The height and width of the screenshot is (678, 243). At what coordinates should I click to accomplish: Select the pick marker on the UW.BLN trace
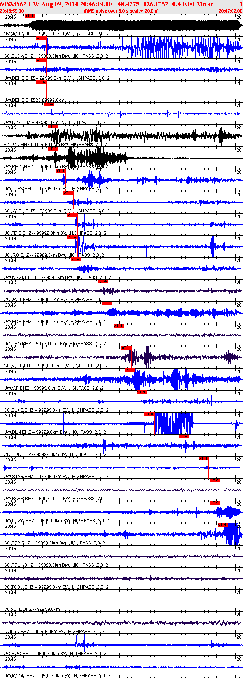pyautogui.click(x=150, y=414)
